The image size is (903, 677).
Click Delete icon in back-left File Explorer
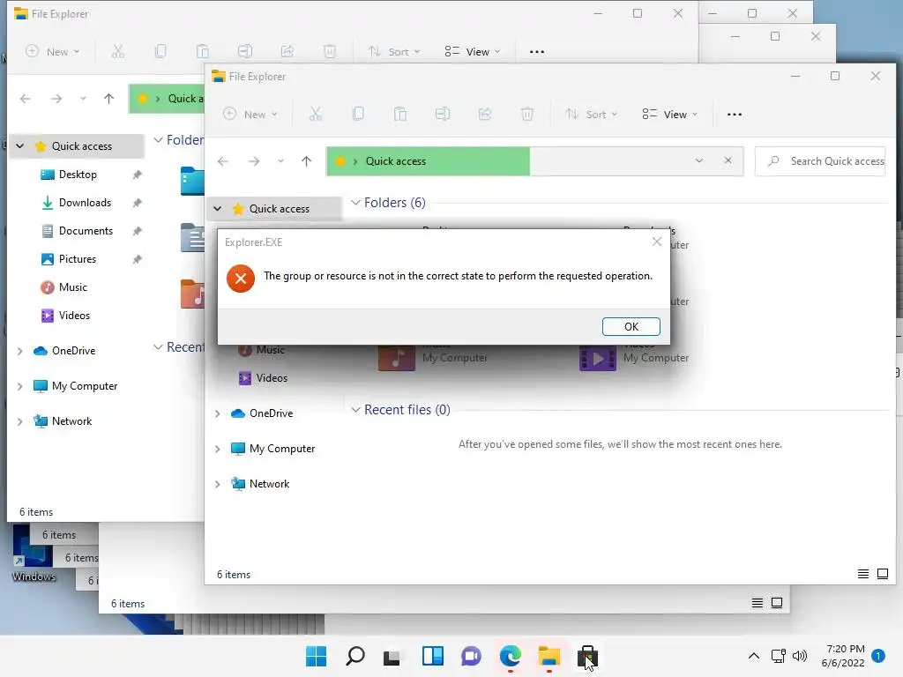[x=330, y=51]
